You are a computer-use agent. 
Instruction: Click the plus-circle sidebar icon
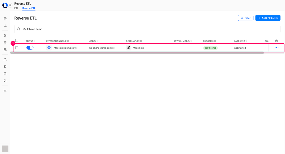coord(5,19)
